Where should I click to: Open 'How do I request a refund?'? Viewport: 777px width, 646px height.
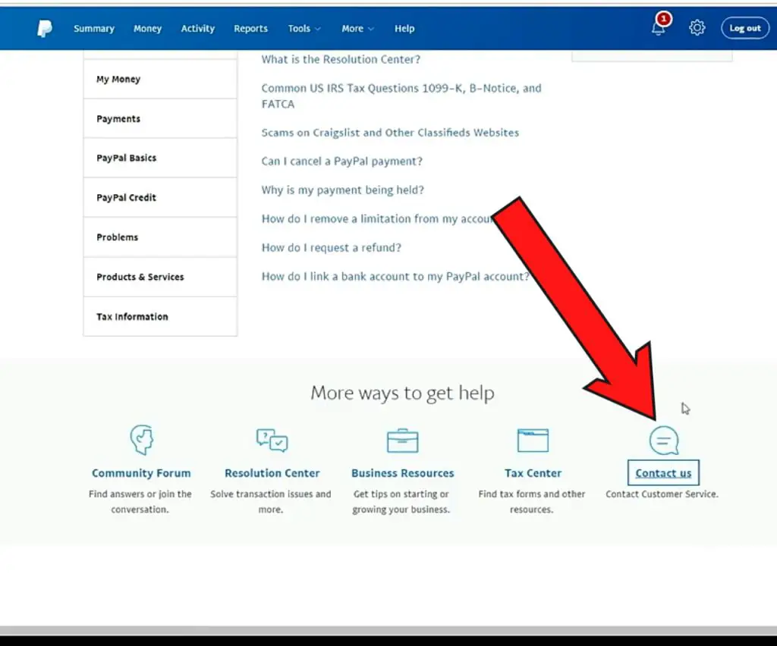pos(331,247)
